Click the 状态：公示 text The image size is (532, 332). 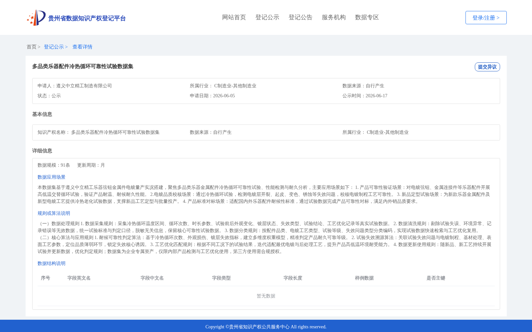[49, 96]
